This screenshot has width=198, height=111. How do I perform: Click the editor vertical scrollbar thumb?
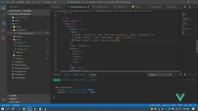(197, 47)
